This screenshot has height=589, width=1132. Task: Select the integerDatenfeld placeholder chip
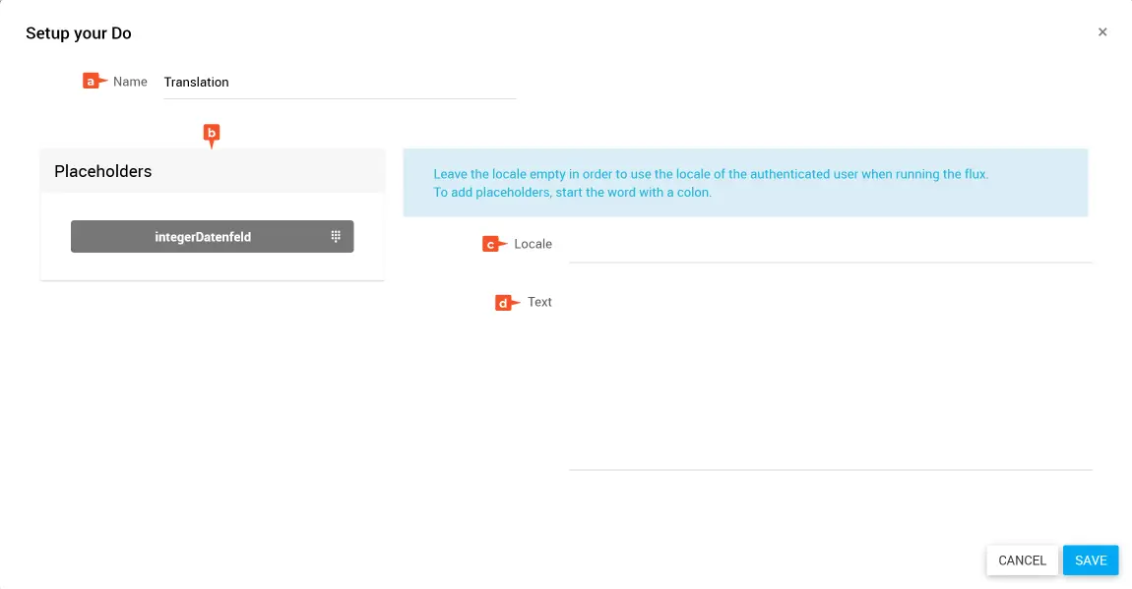[204, 237]
